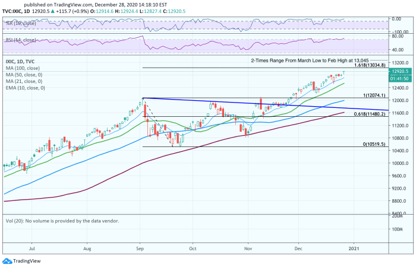Click the 2021 marker on time axis
The width and height of the screenshot is (416, 268).
(x=354, y=248)
